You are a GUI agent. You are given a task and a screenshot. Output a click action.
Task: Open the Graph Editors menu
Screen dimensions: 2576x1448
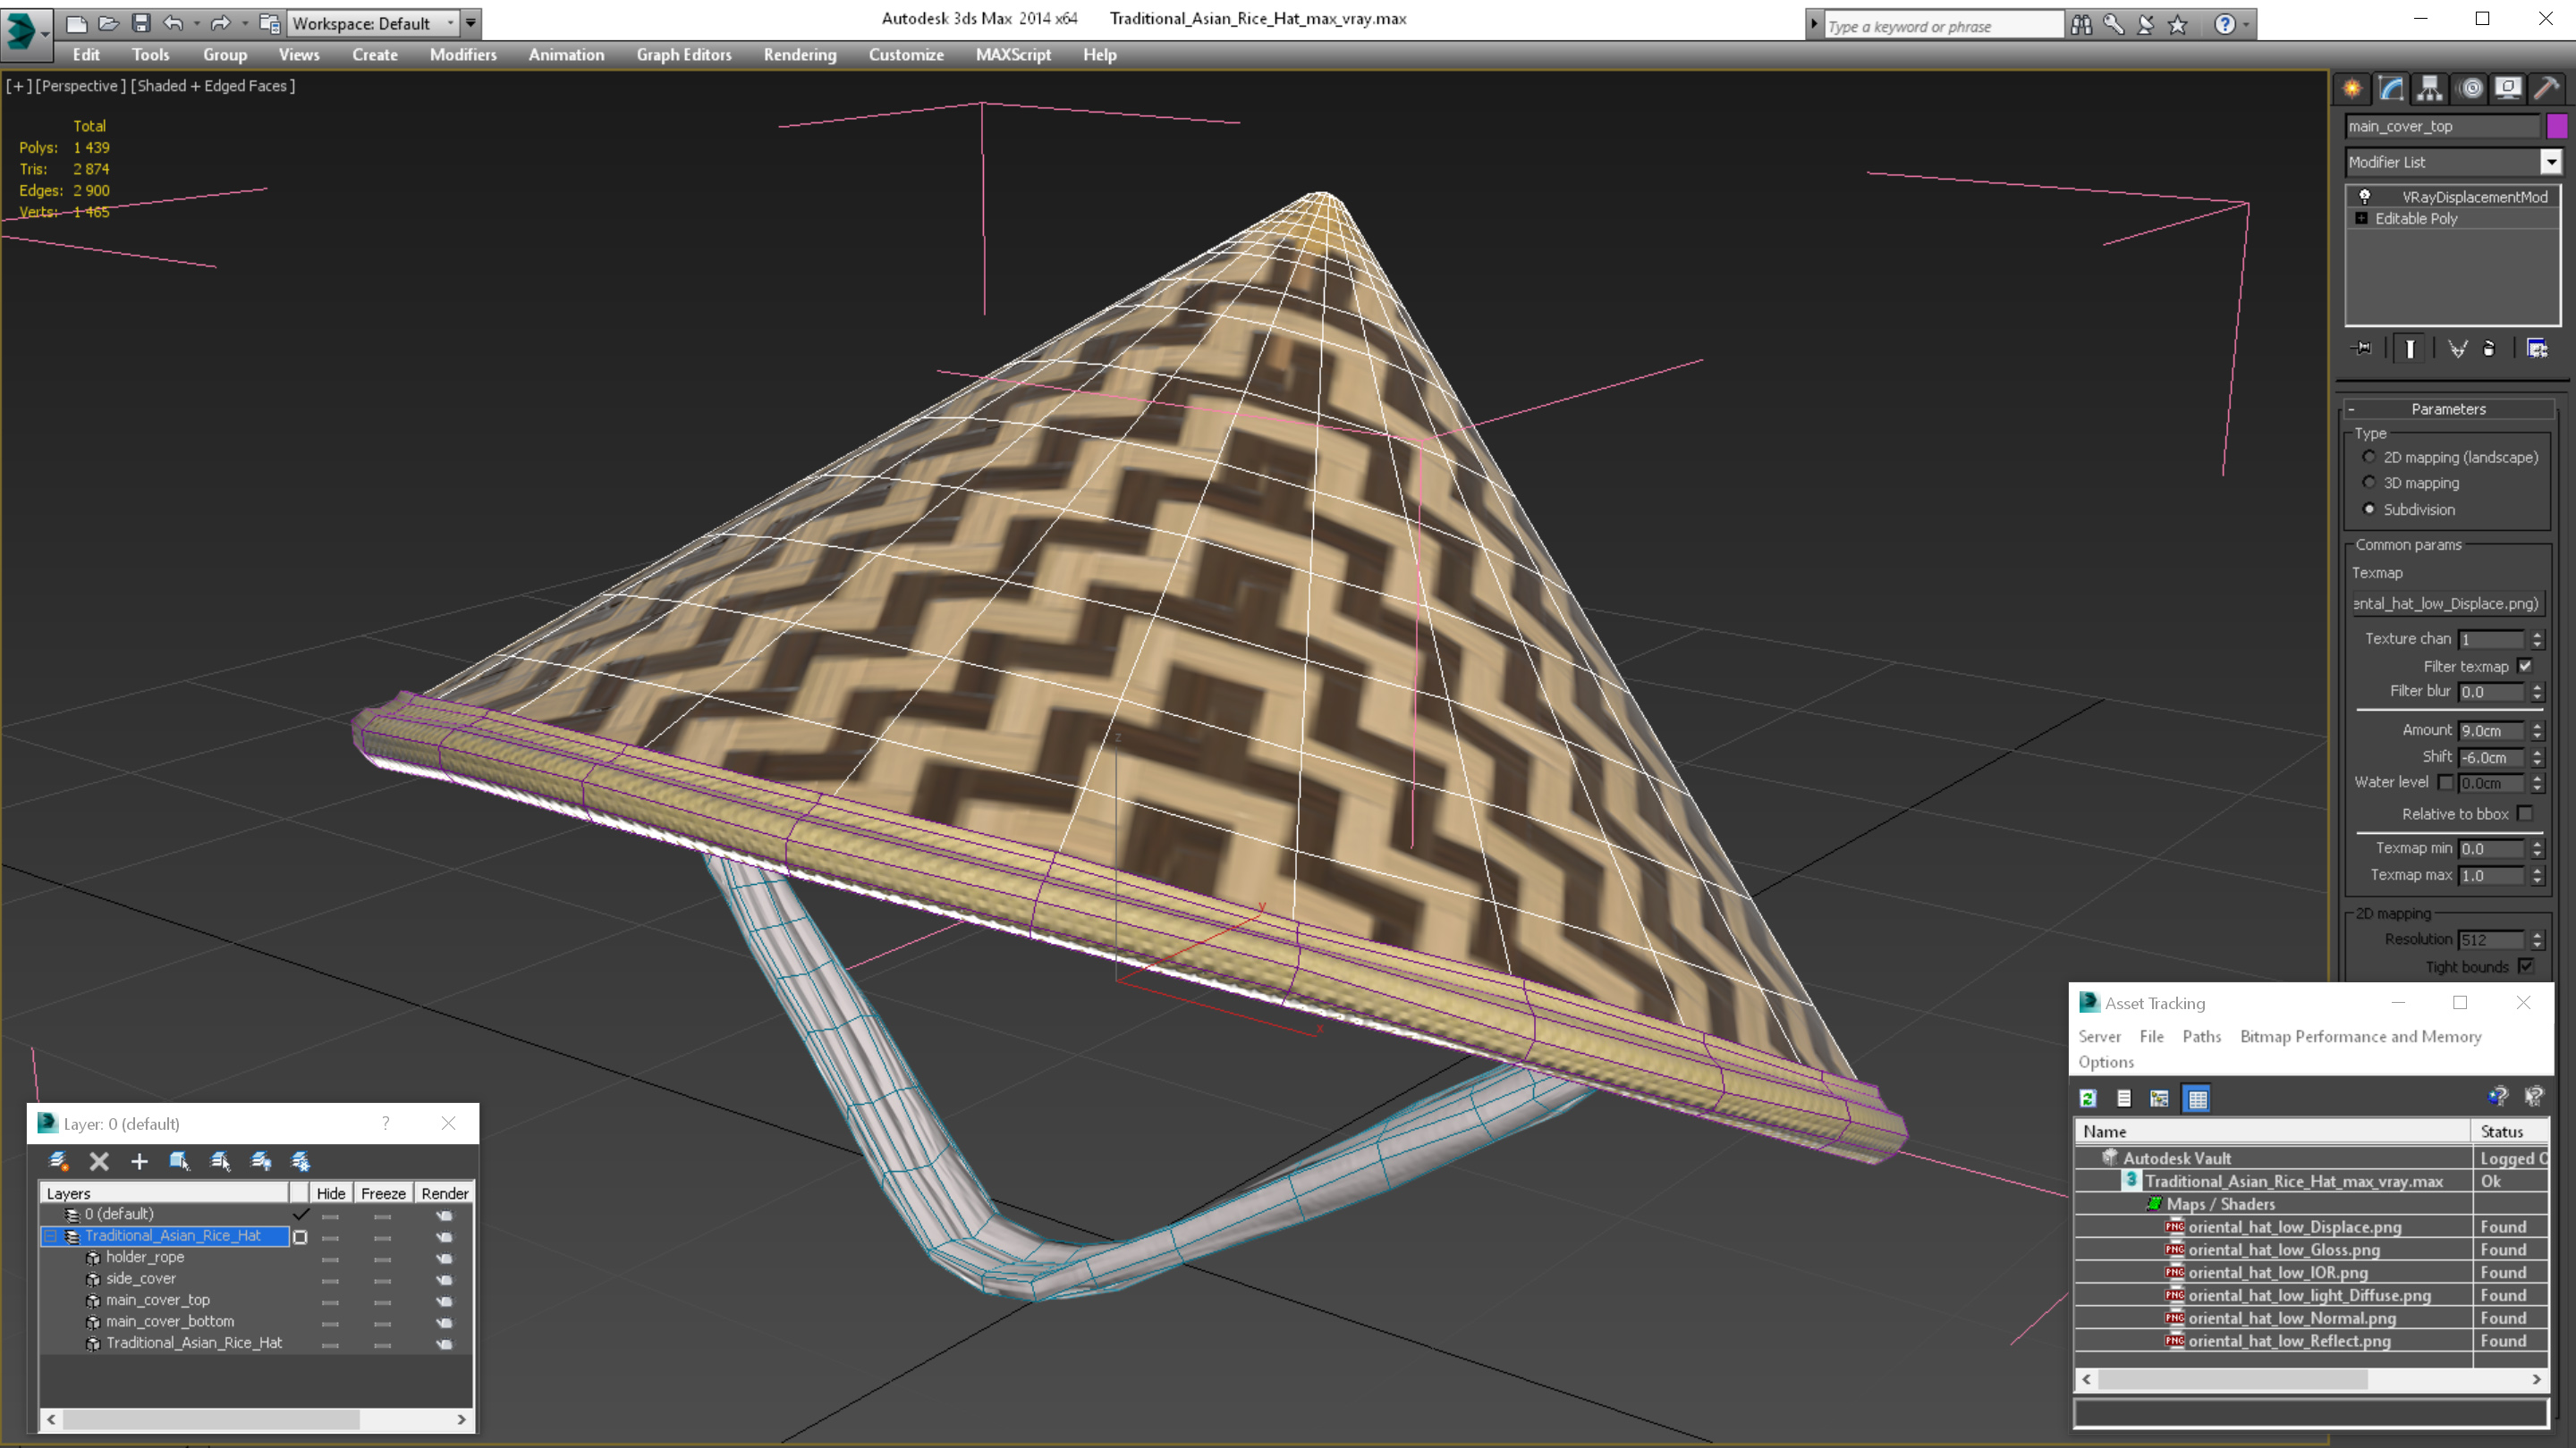(684, 55)
